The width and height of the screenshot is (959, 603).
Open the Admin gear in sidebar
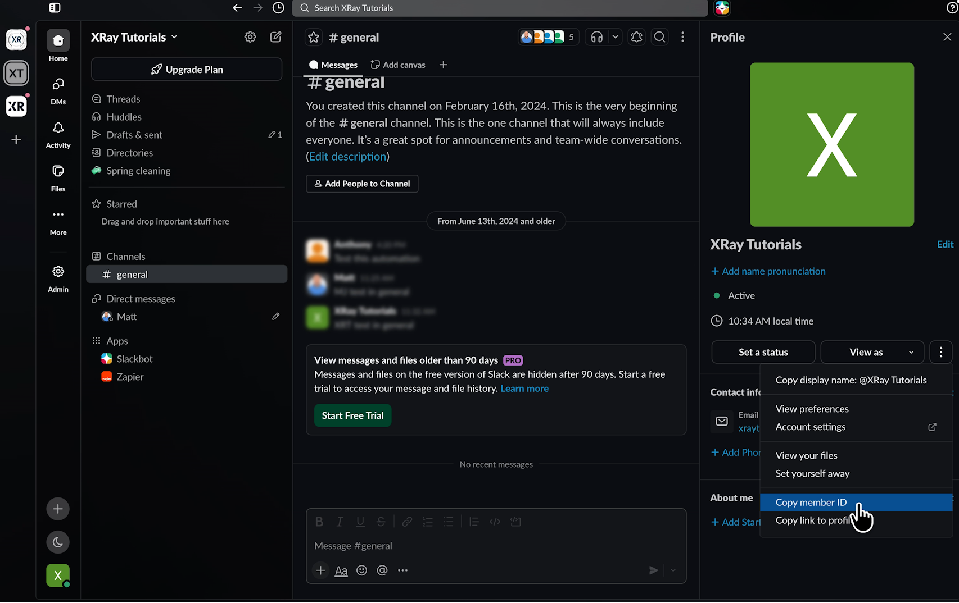pos(58,278)
